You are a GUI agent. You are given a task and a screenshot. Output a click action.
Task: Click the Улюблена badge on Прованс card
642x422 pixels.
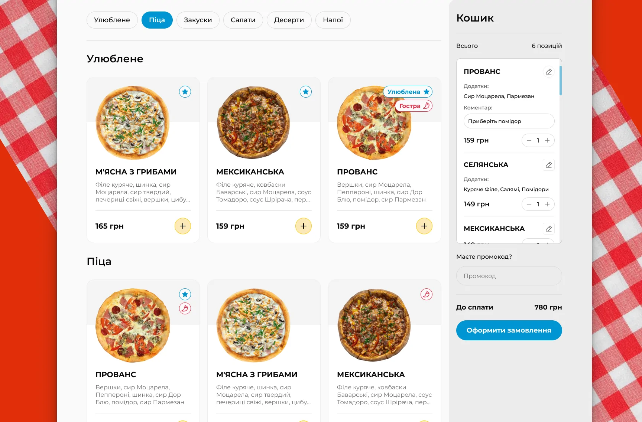pos(408,92)
